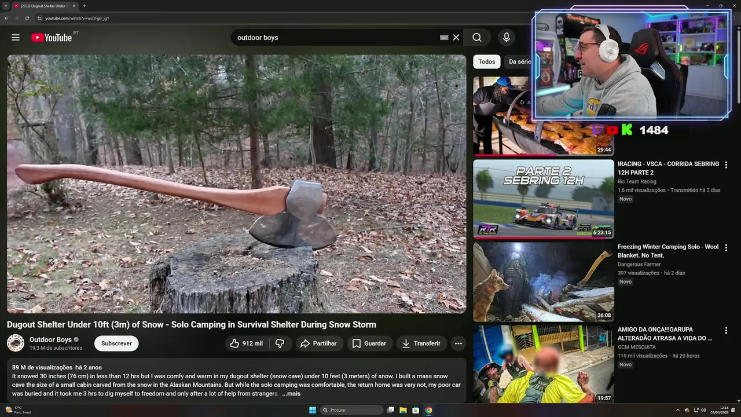This screenshot has width=741, height=417.
Task: Select the 'Todos' filter chip
Action: point(487,61)
